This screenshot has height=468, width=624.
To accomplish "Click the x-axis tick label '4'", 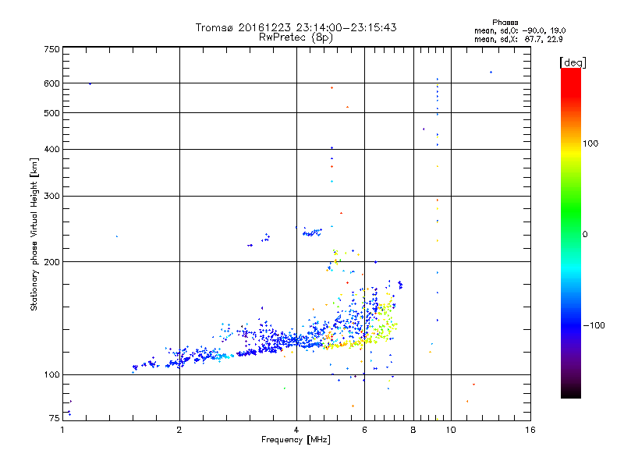I will [x=296, y=430].
